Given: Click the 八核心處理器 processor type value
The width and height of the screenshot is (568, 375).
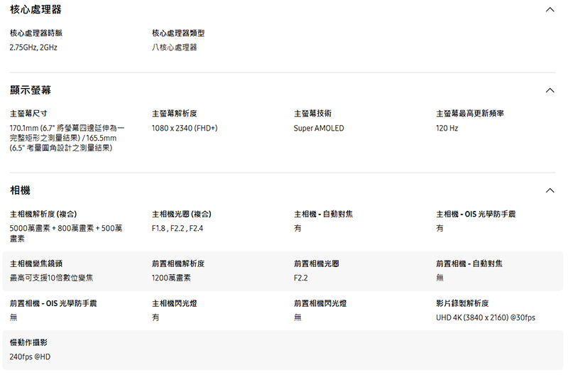Looking at the screenshot, I should 174,48.
